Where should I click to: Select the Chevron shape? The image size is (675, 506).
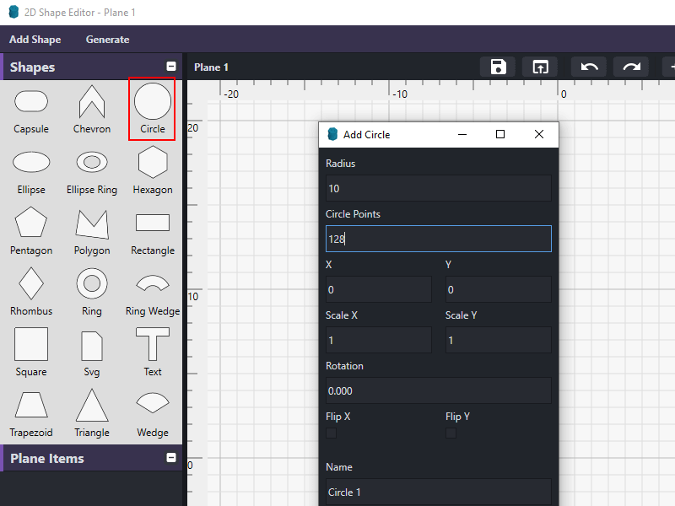click(x=92, y=110)
